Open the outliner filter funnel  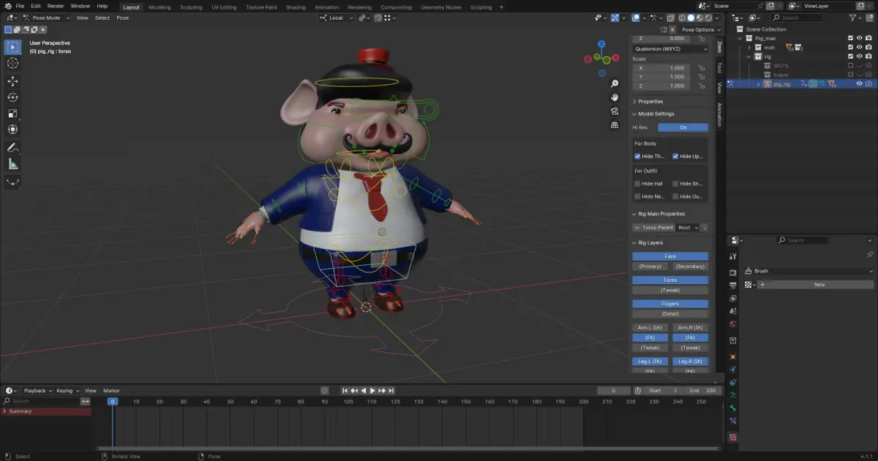click(852, 18)
